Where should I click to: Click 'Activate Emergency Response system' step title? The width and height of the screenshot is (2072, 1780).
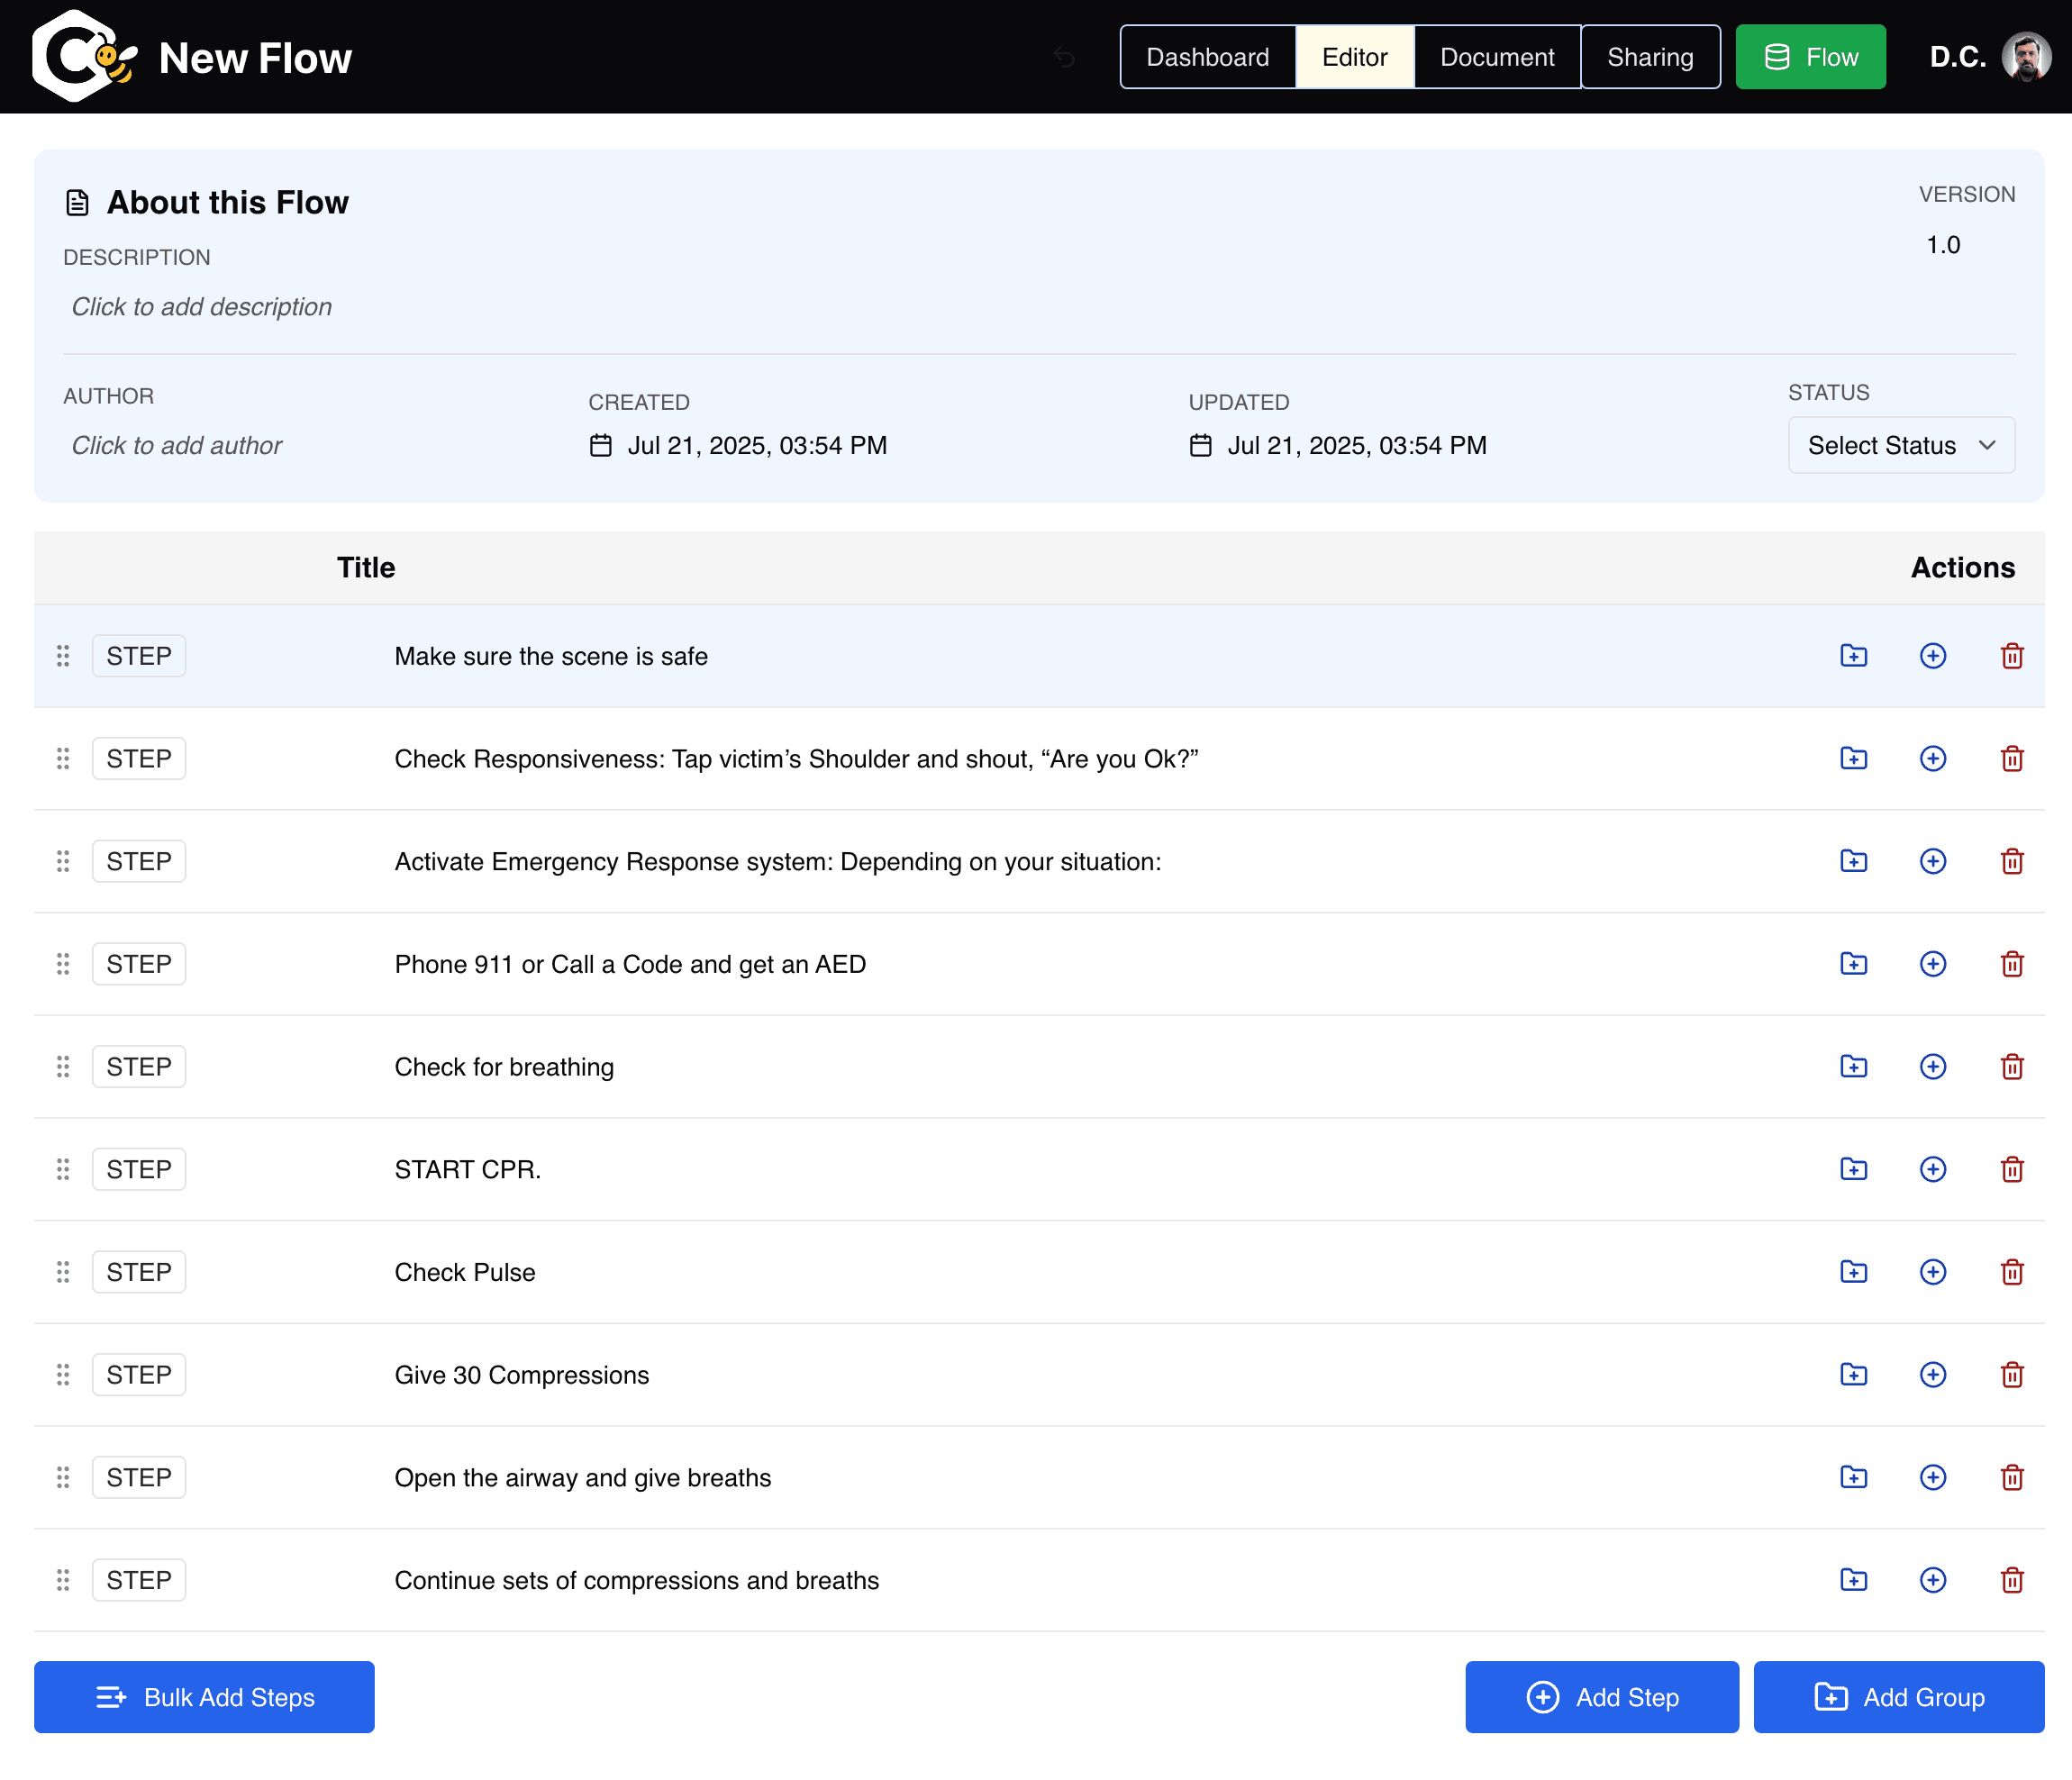tap(778, 862)
